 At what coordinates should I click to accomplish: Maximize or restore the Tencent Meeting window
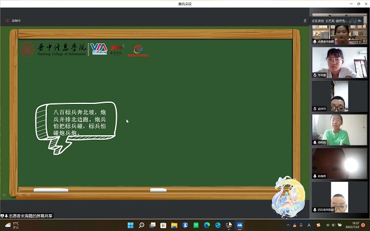(358, 4)
